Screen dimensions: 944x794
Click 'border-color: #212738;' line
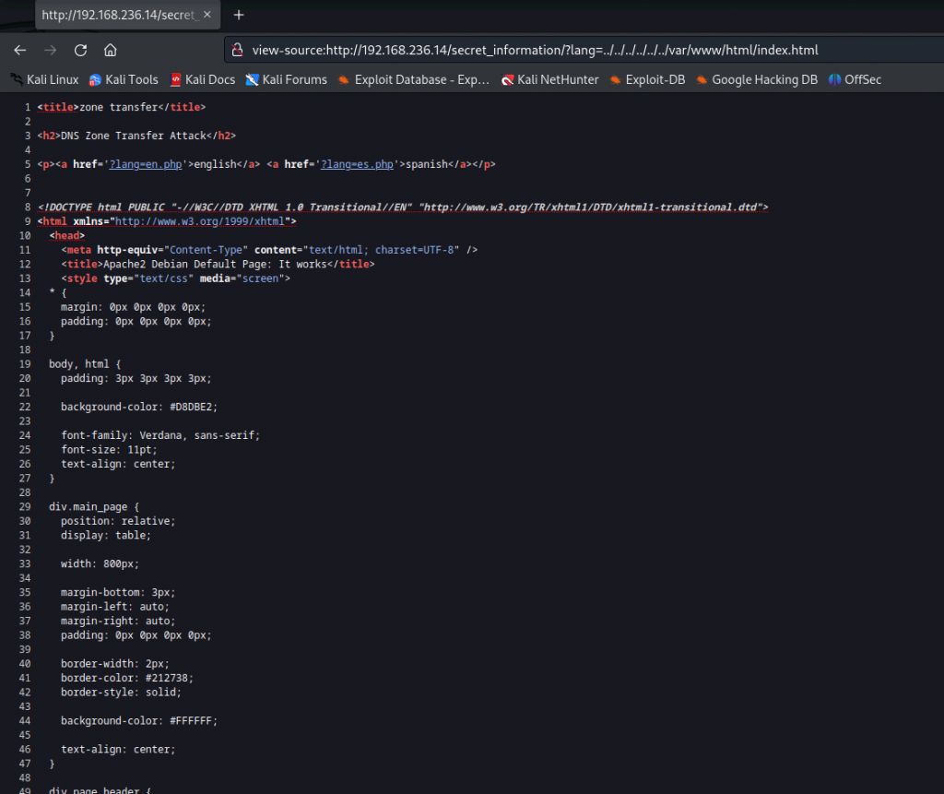(x=127, y=678)
